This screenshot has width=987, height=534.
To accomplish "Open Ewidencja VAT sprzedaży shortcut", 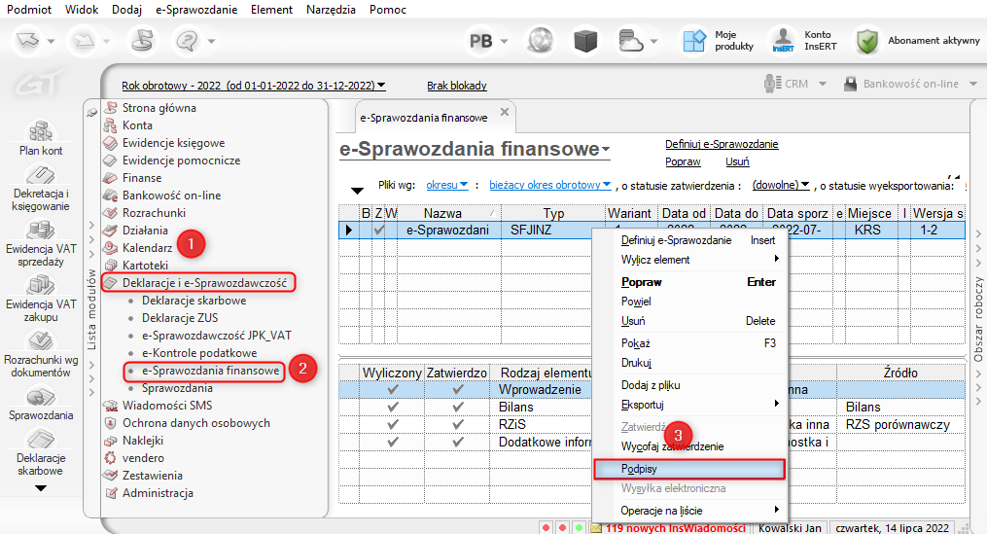I will click(x=40, y=243).
